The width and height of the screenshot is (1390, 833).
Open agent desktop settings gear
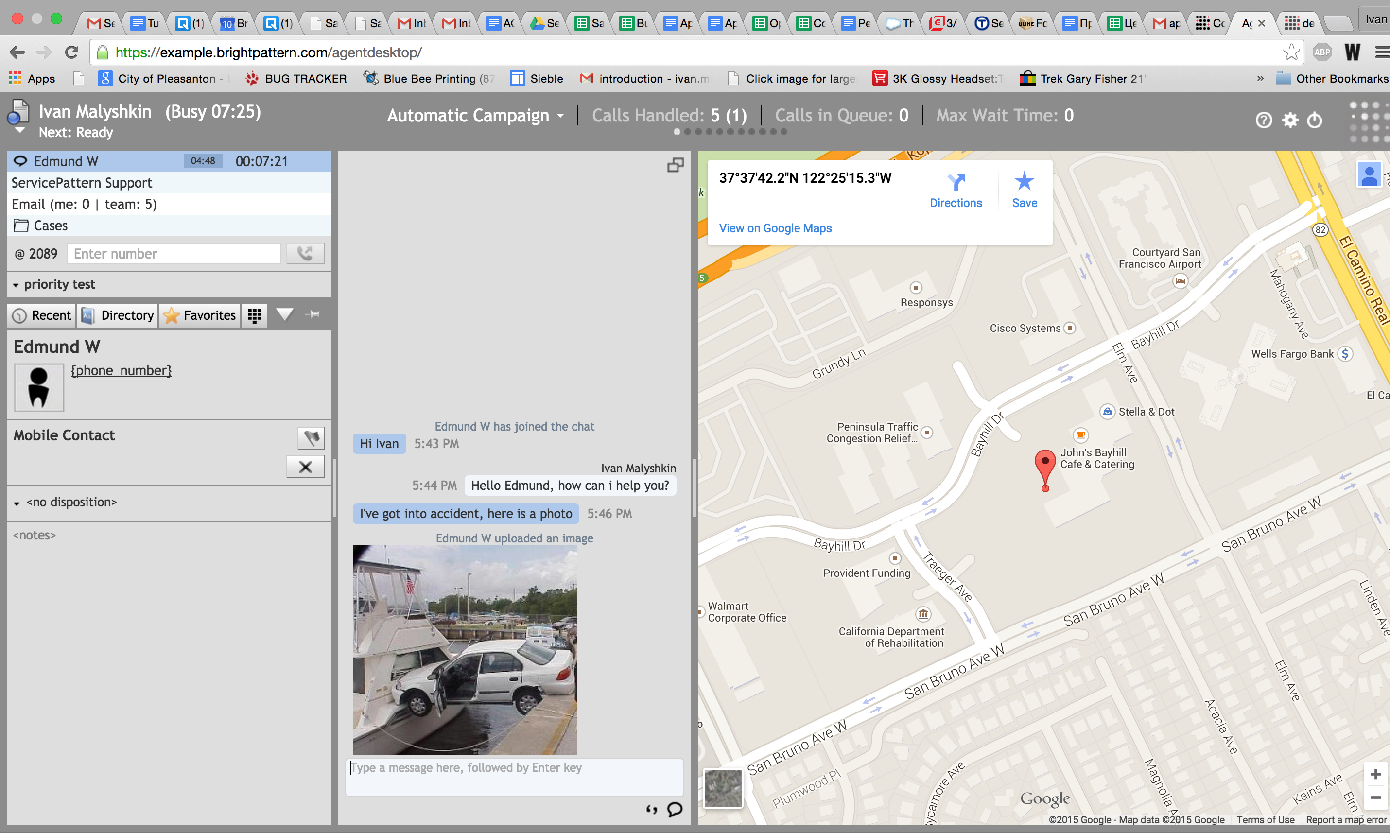pyautogui.click(x=1290, y=120)
